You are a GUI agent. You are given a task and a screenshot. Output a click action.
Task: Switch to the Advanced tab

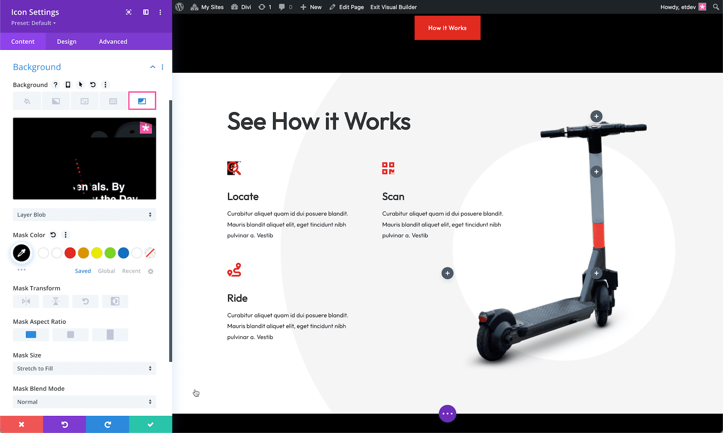pos(113,41)
